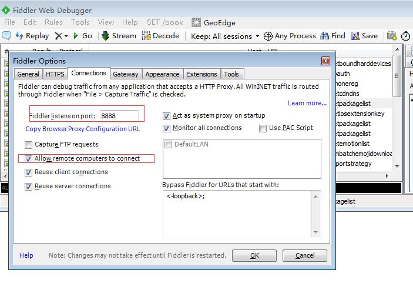Close the Fiddler Options dialog

coord(326,61)
